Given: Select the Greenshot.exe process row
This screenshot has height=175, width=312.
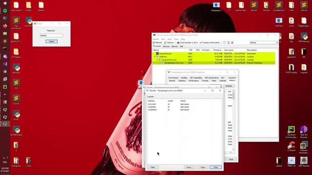Looking at the screenshot, I should point(214,53).
